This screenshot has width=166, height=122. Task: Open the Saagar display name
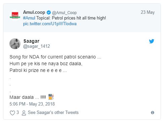(x=31, y=41)
